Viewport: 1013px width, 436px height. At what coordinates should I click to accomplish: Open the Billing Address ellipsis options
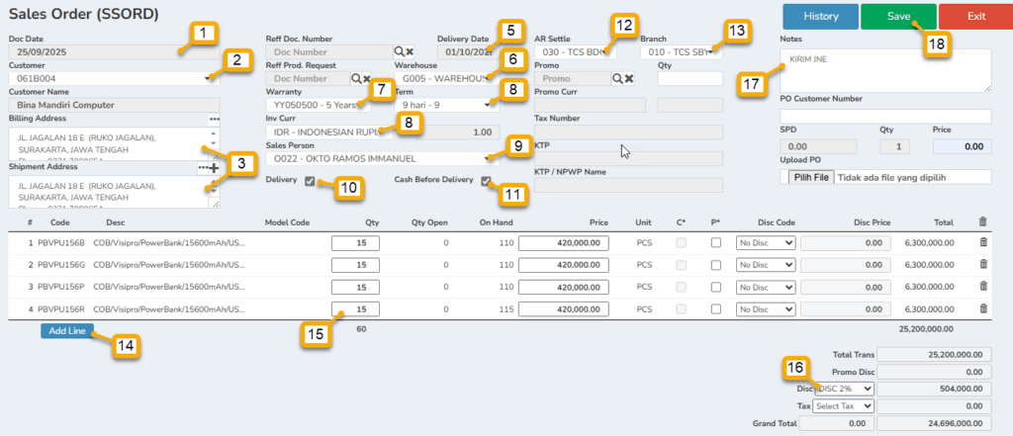213,119
